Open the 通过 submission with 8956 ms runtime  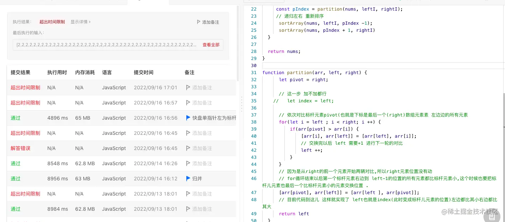click(x=16, y=179)
